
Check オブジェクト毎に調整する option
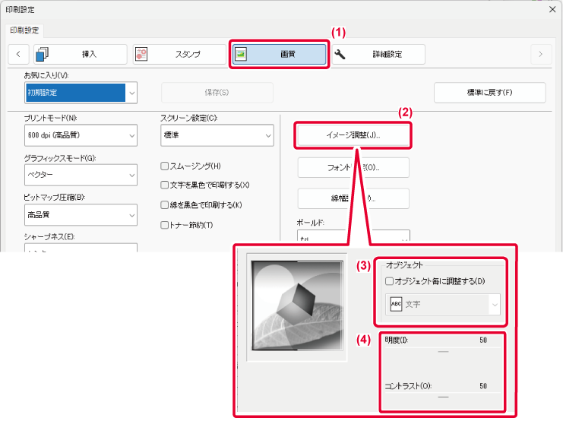[x=390, y=282]
